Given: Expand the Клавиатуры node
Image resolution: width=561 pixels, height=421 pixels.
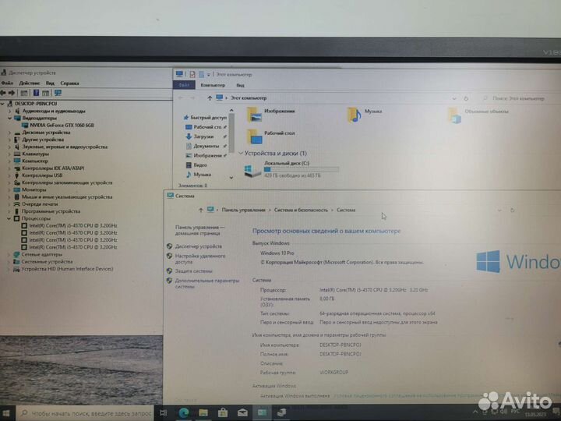Looking at the screenshot, I should [x=9, y=154].
